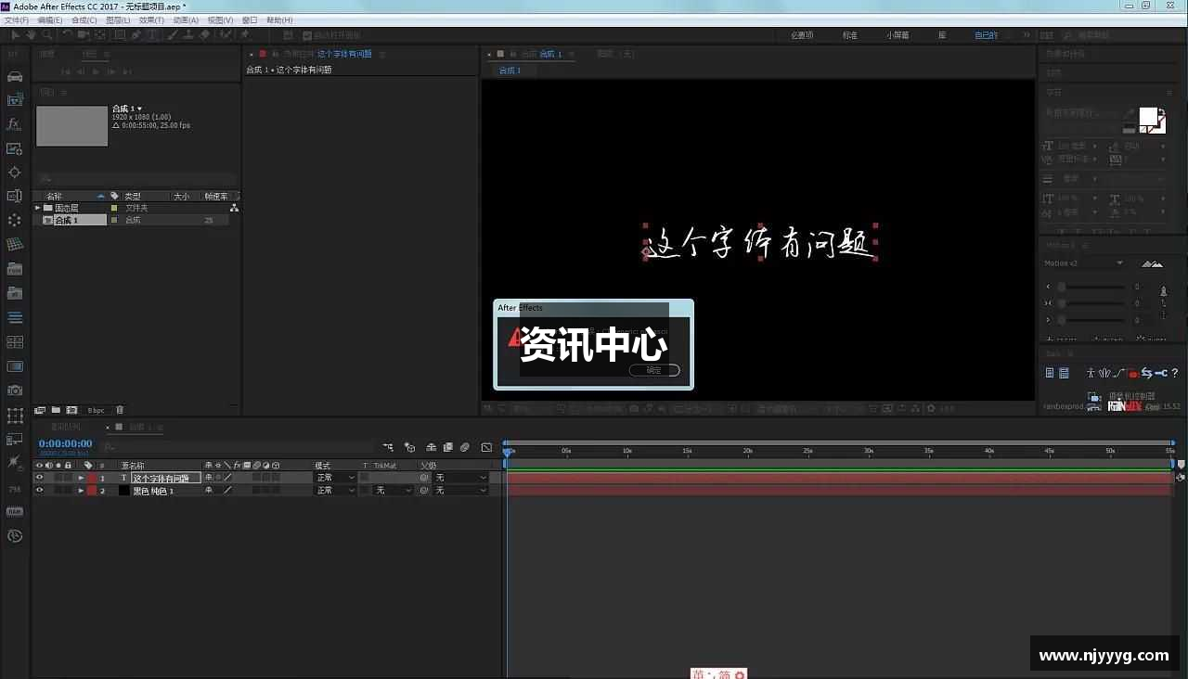
Task: Select the Rotation tool
Action: click(x=64, y=34)
